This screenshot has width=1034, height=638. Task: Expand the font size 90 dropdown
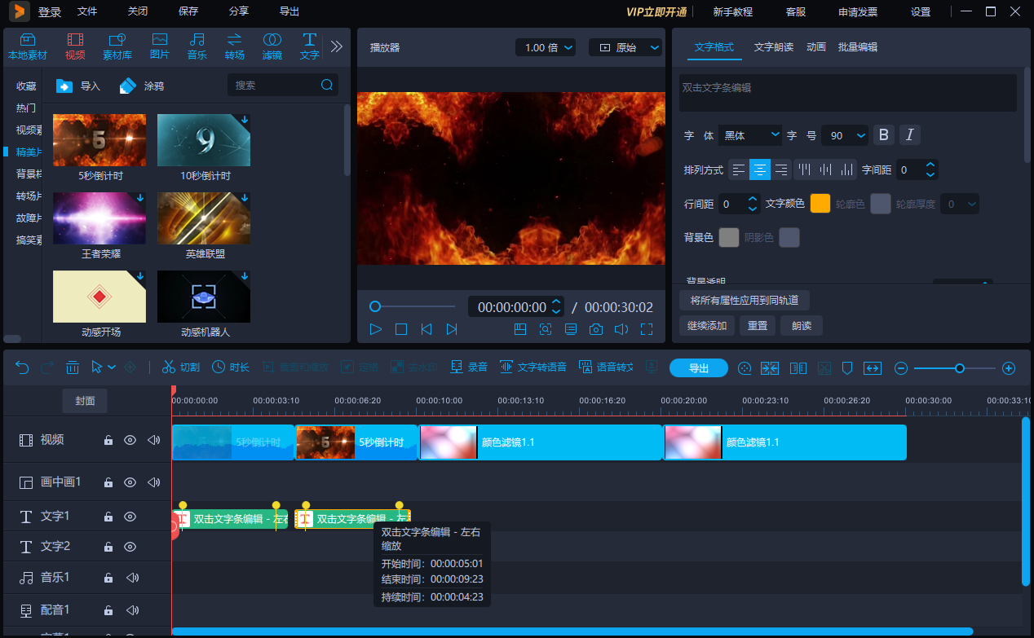(x=845, y=135)
